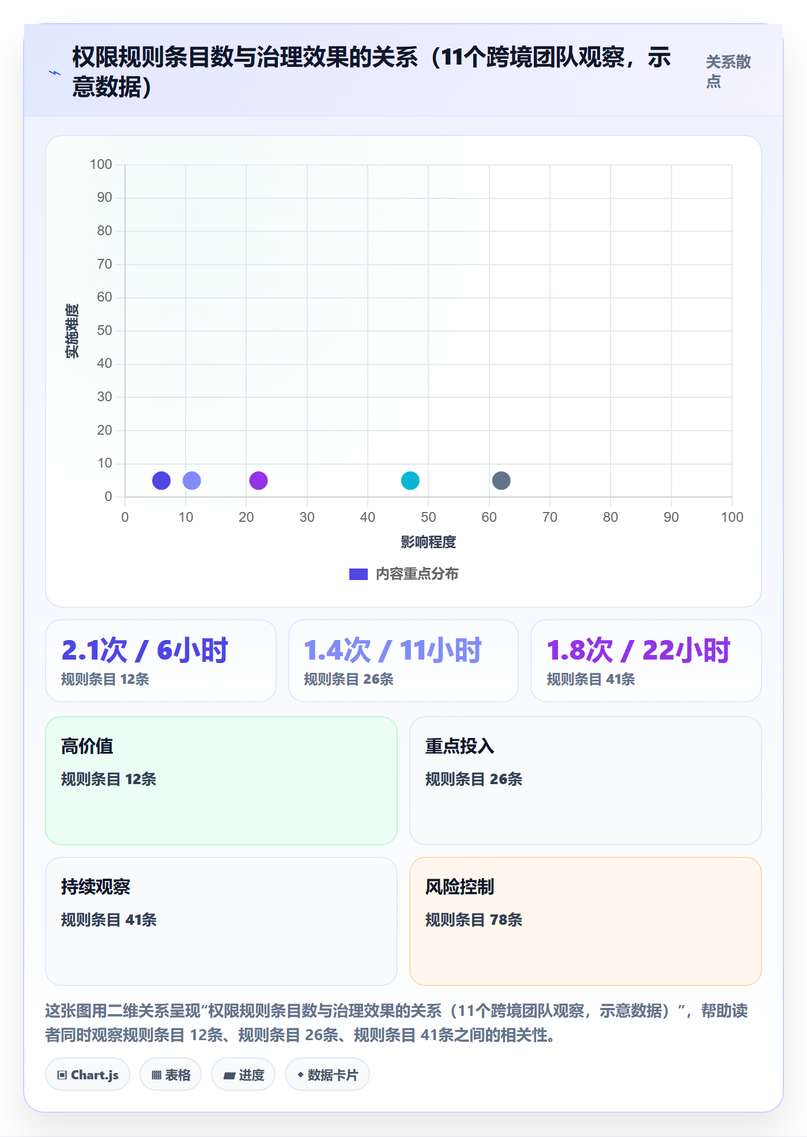Select the cyan scatter point near 47
The width and height of the screenshot is (807, 1137).
(x=410, y=480)
